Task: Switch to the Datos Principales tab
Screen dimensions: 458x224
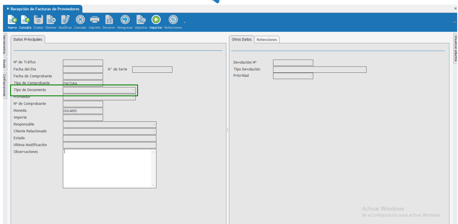Action: click(x=28, y=39)
